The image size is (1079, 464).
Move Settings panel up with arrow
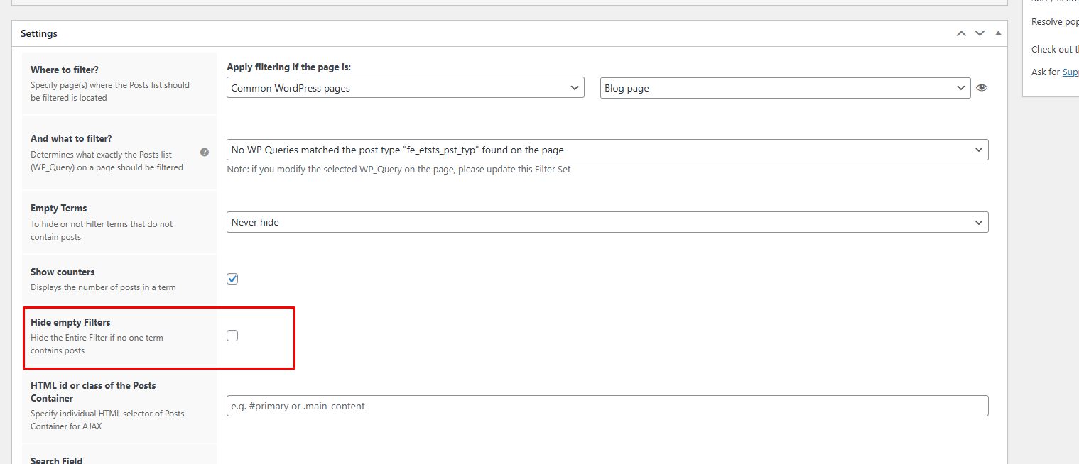[x=961, y=33]
